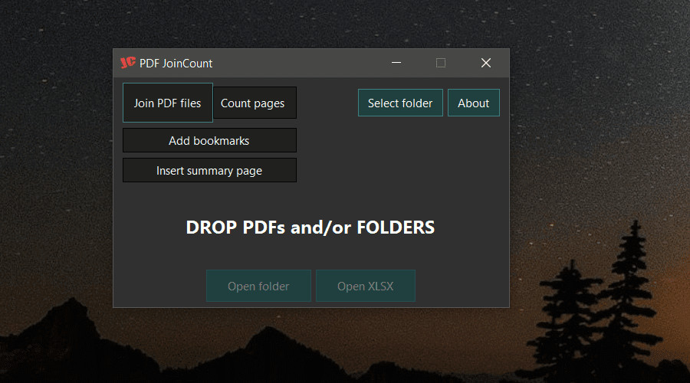690x383 pixels.
Task: Click the Select folder button
Action: point(400,103)
